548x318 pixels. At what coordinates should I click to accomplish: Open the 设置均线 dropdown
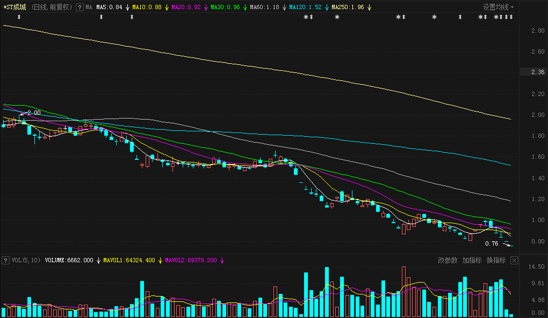click(498, 8)
